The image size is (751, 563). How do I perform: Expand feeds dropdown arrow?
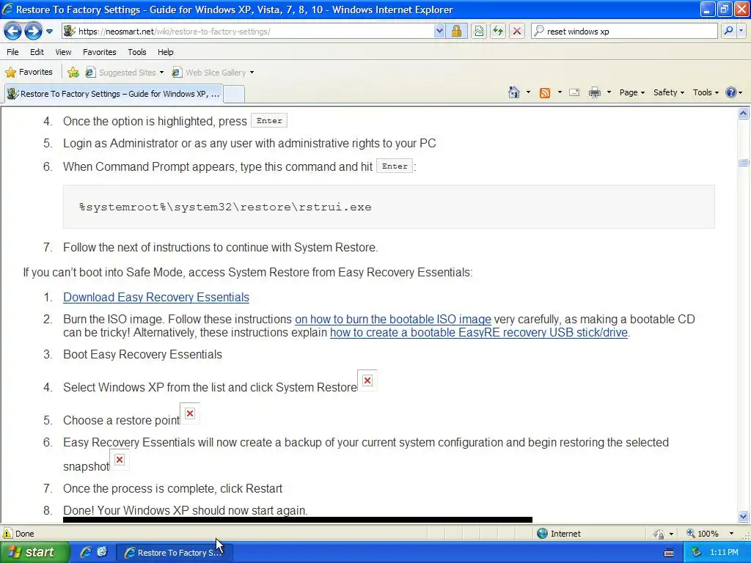click(x=560, y=92)
